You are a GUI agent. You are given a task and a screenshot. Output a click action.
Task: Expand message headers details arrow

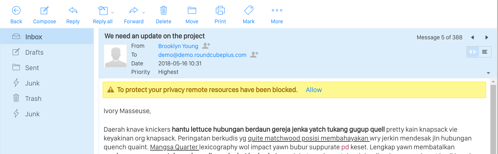(x=488, y=73)
